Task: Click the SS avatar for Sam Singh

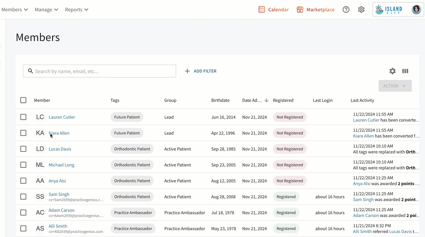Action: 40,197
